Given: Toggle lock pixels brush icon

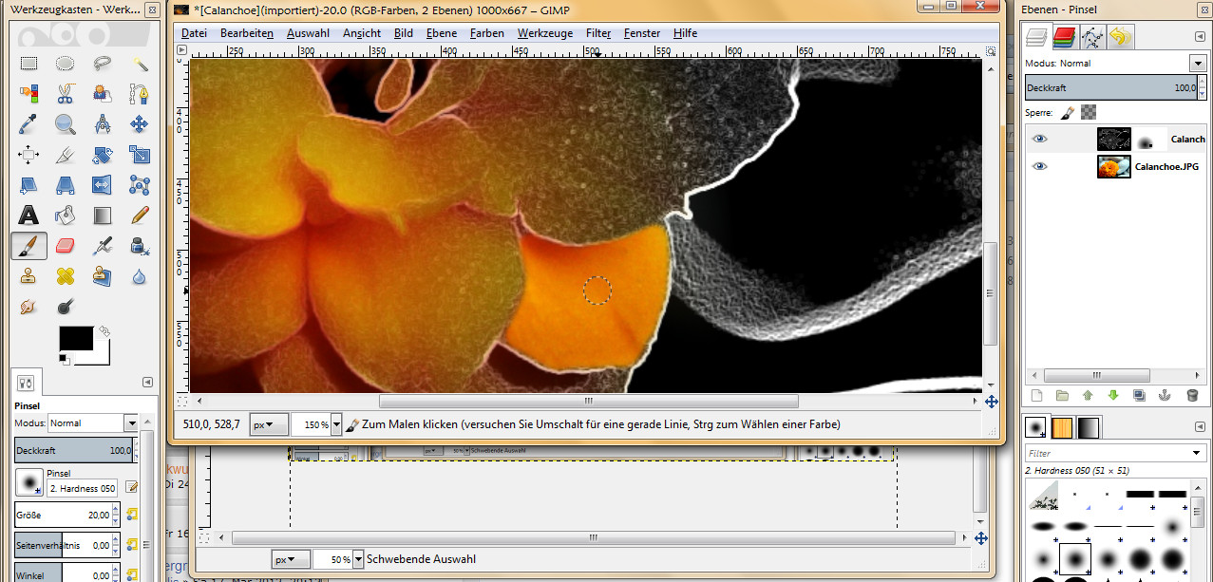Looking at the screenshot, I should [x=1067, y=112].
